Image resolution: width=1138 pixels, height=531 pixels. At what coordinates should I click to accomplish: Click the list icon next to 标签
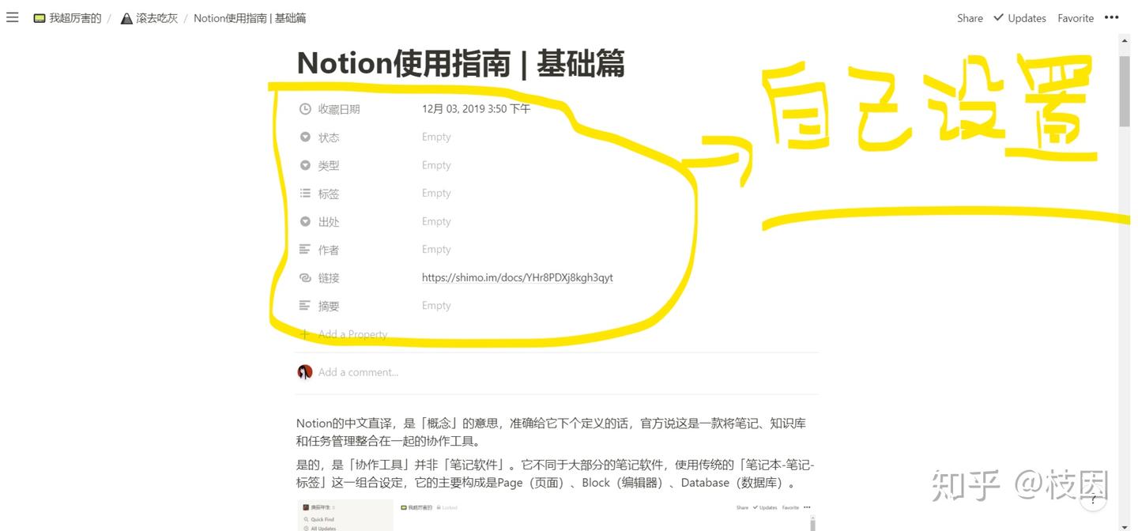pos(305,193)
